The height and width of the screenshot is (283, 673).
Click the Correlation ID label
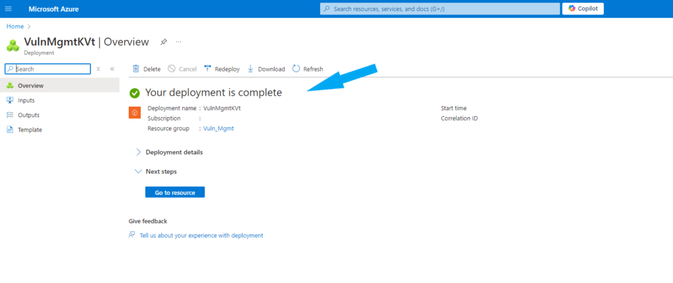[x=459, y=119]
